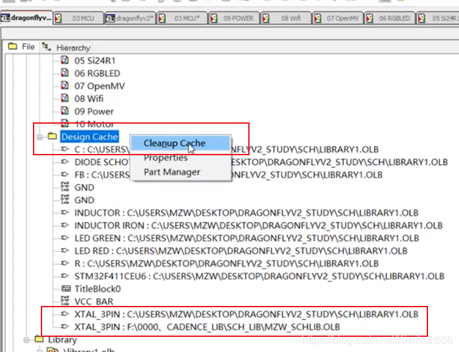Click the Design Cache folder icon
The image size is (459, 352).
[x=52, y=137]
